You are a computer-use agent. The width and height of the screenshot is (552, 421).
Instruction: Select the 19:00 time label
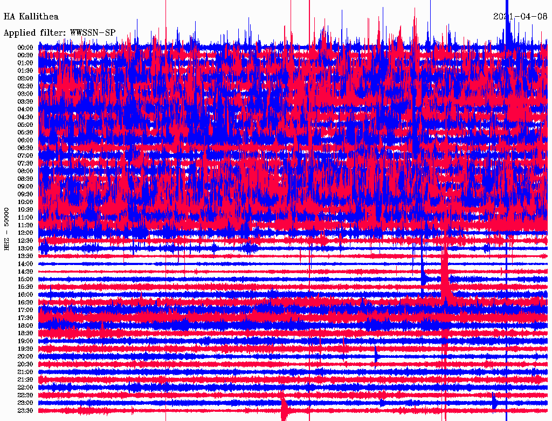pyautogui.click(x=25, y=341)
